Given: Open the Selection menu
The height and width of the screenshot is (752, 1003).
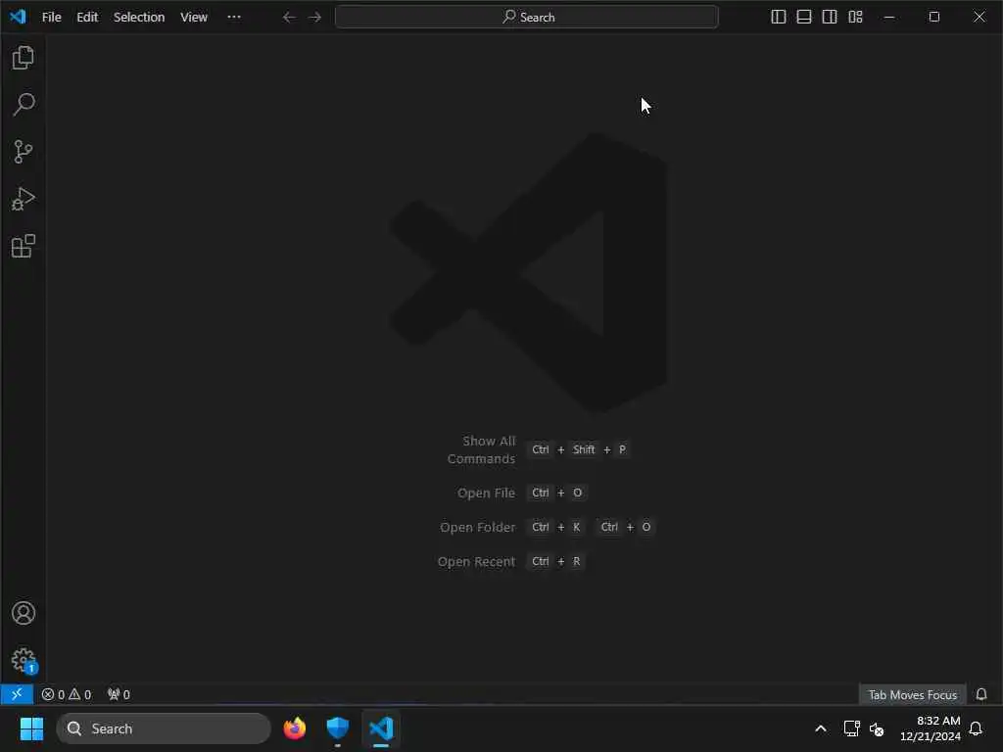Looking at the screenshot, I should [x=139, y=18].
